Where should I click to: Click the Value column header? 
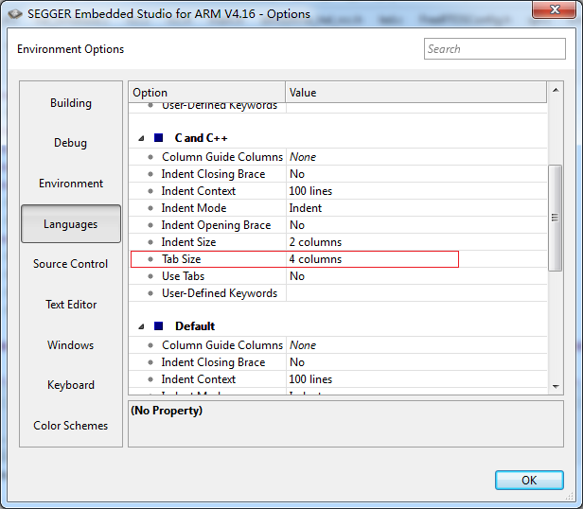click(416, 92)
